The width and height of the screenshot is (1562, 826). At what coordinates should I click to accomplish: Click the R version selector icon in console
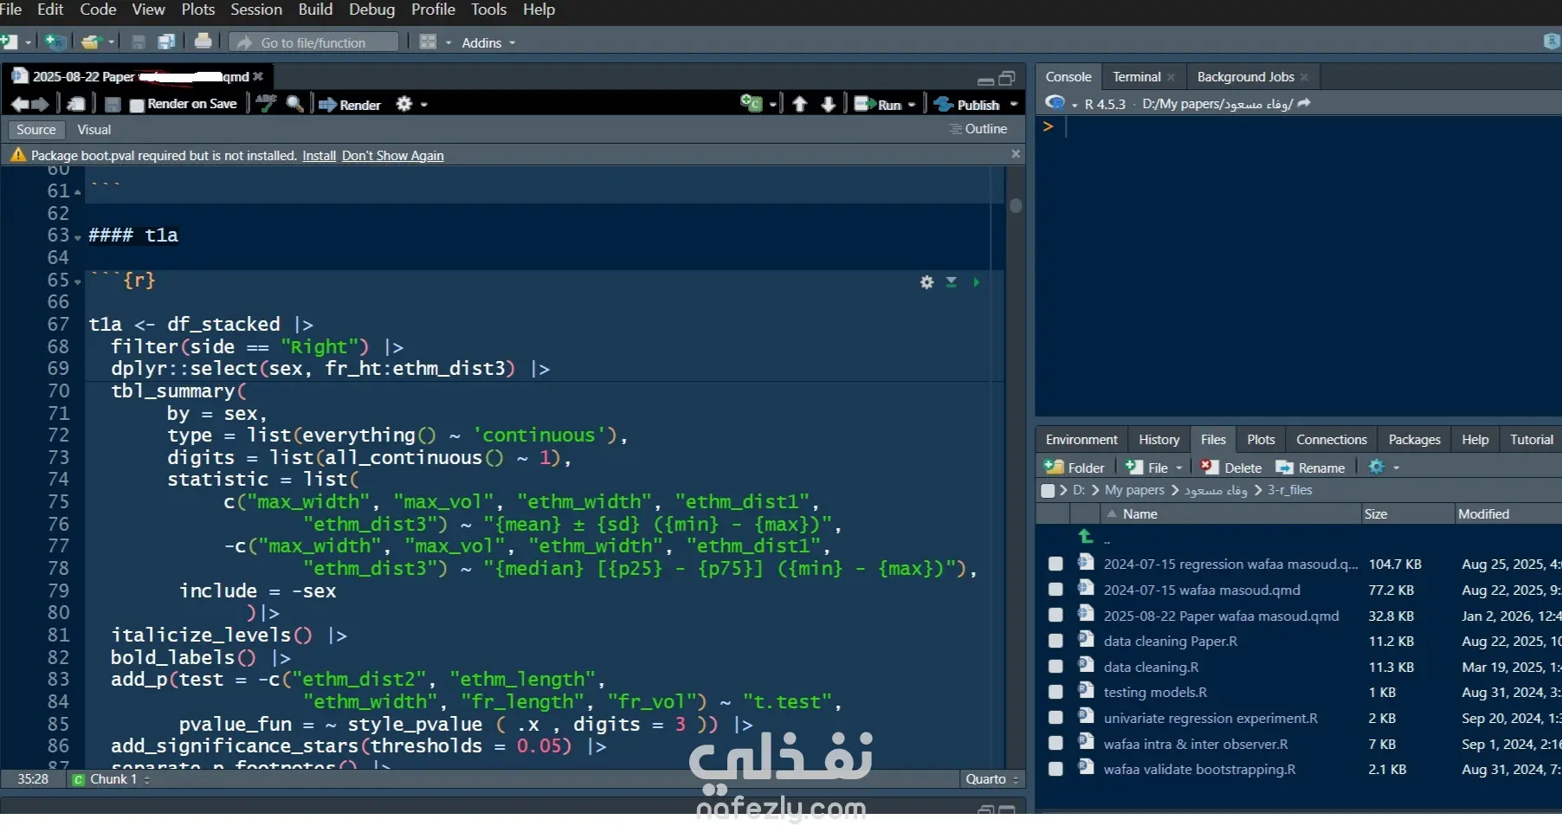click(x=1055, y=103)
